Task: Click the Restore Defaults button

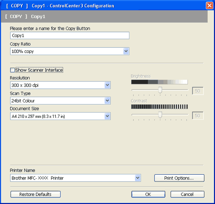Action: (35, 194)
